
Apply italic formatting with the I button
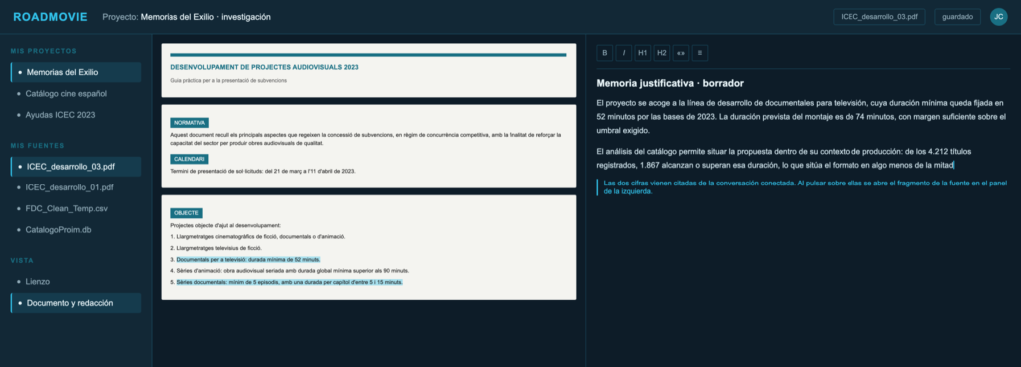click(x=624, y=53)
